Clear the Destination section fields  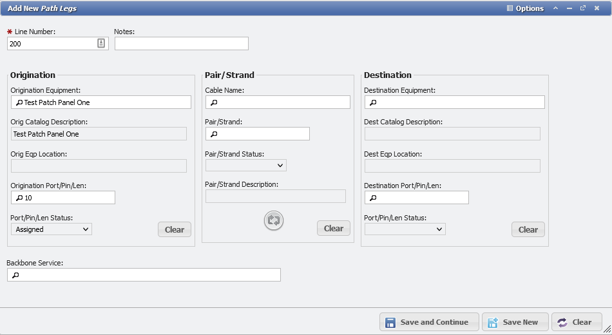(528, 229)
